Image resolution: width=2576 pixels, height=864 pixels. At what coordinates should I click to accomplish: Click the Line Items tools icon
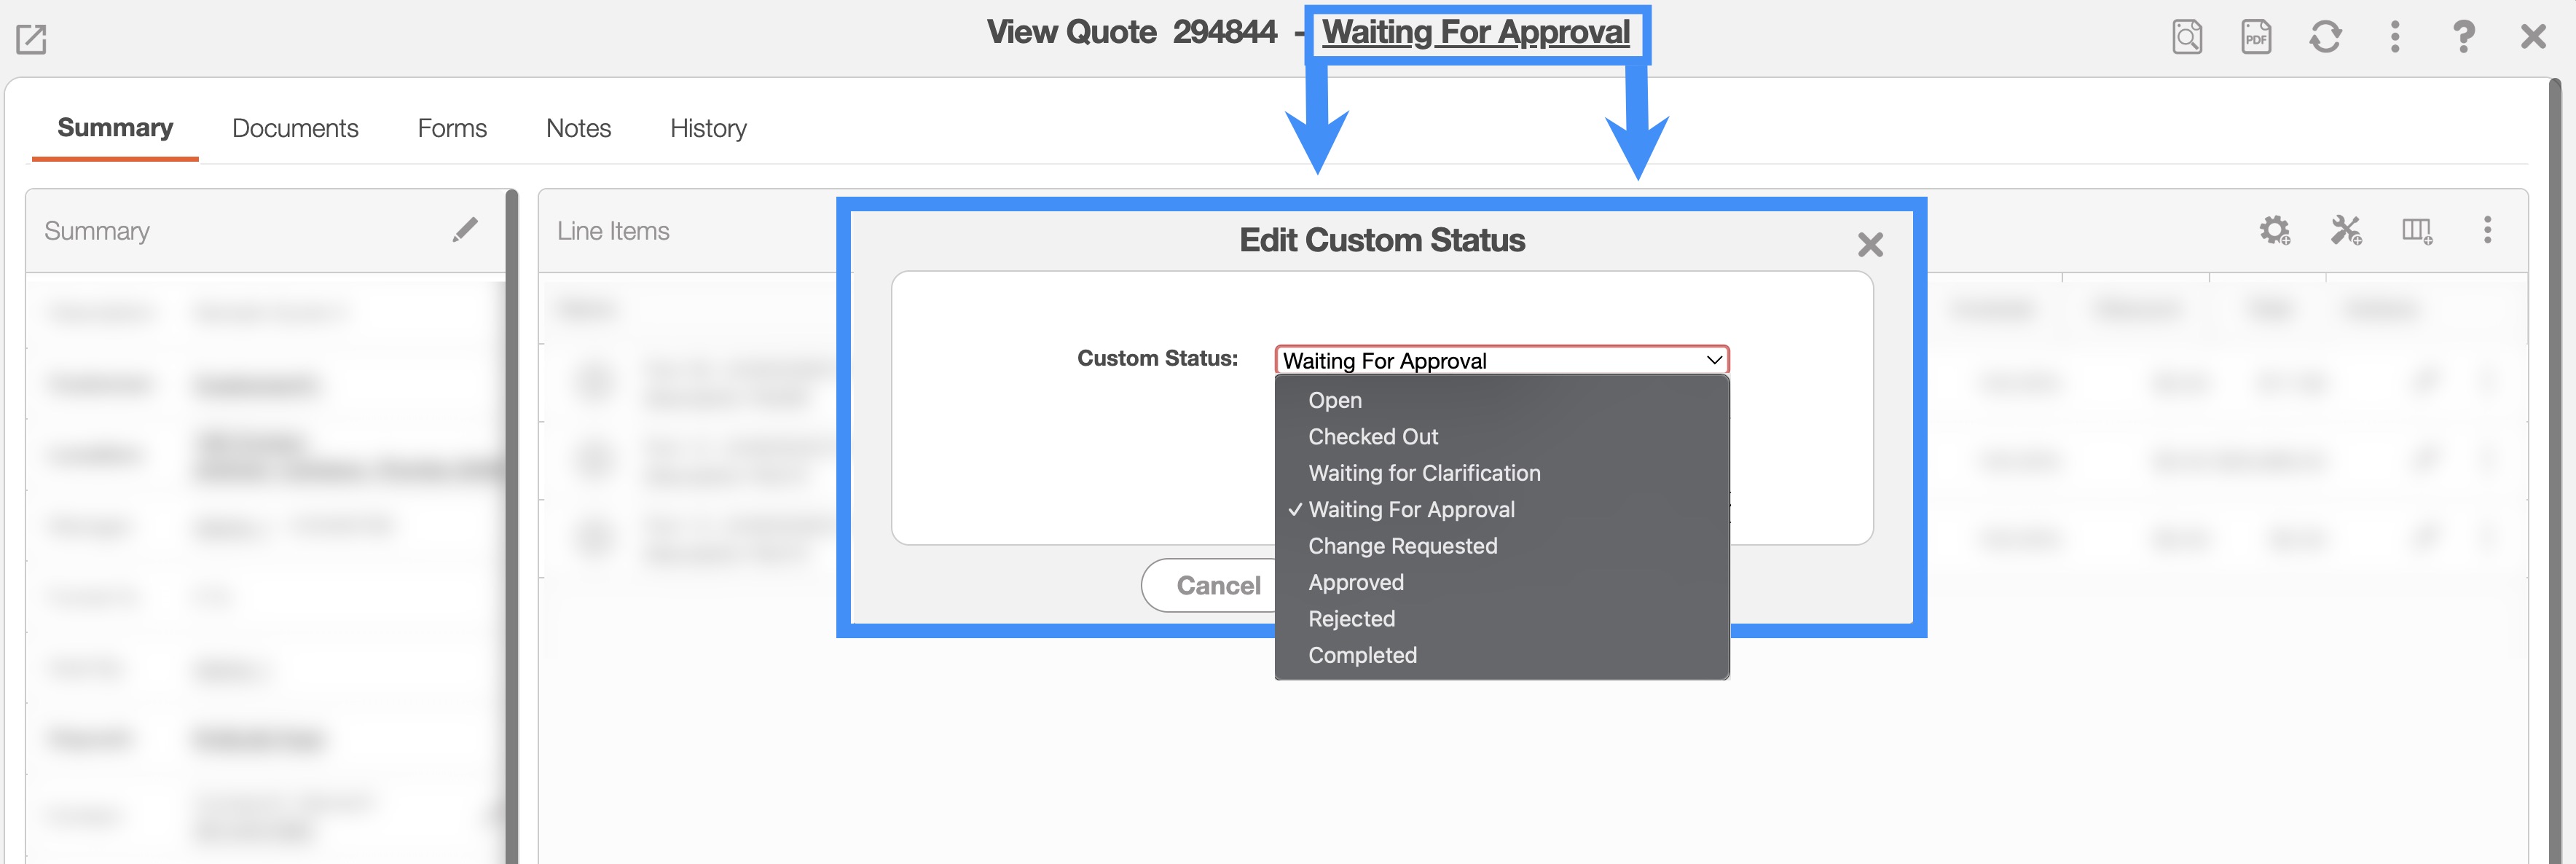(2345, 230)
